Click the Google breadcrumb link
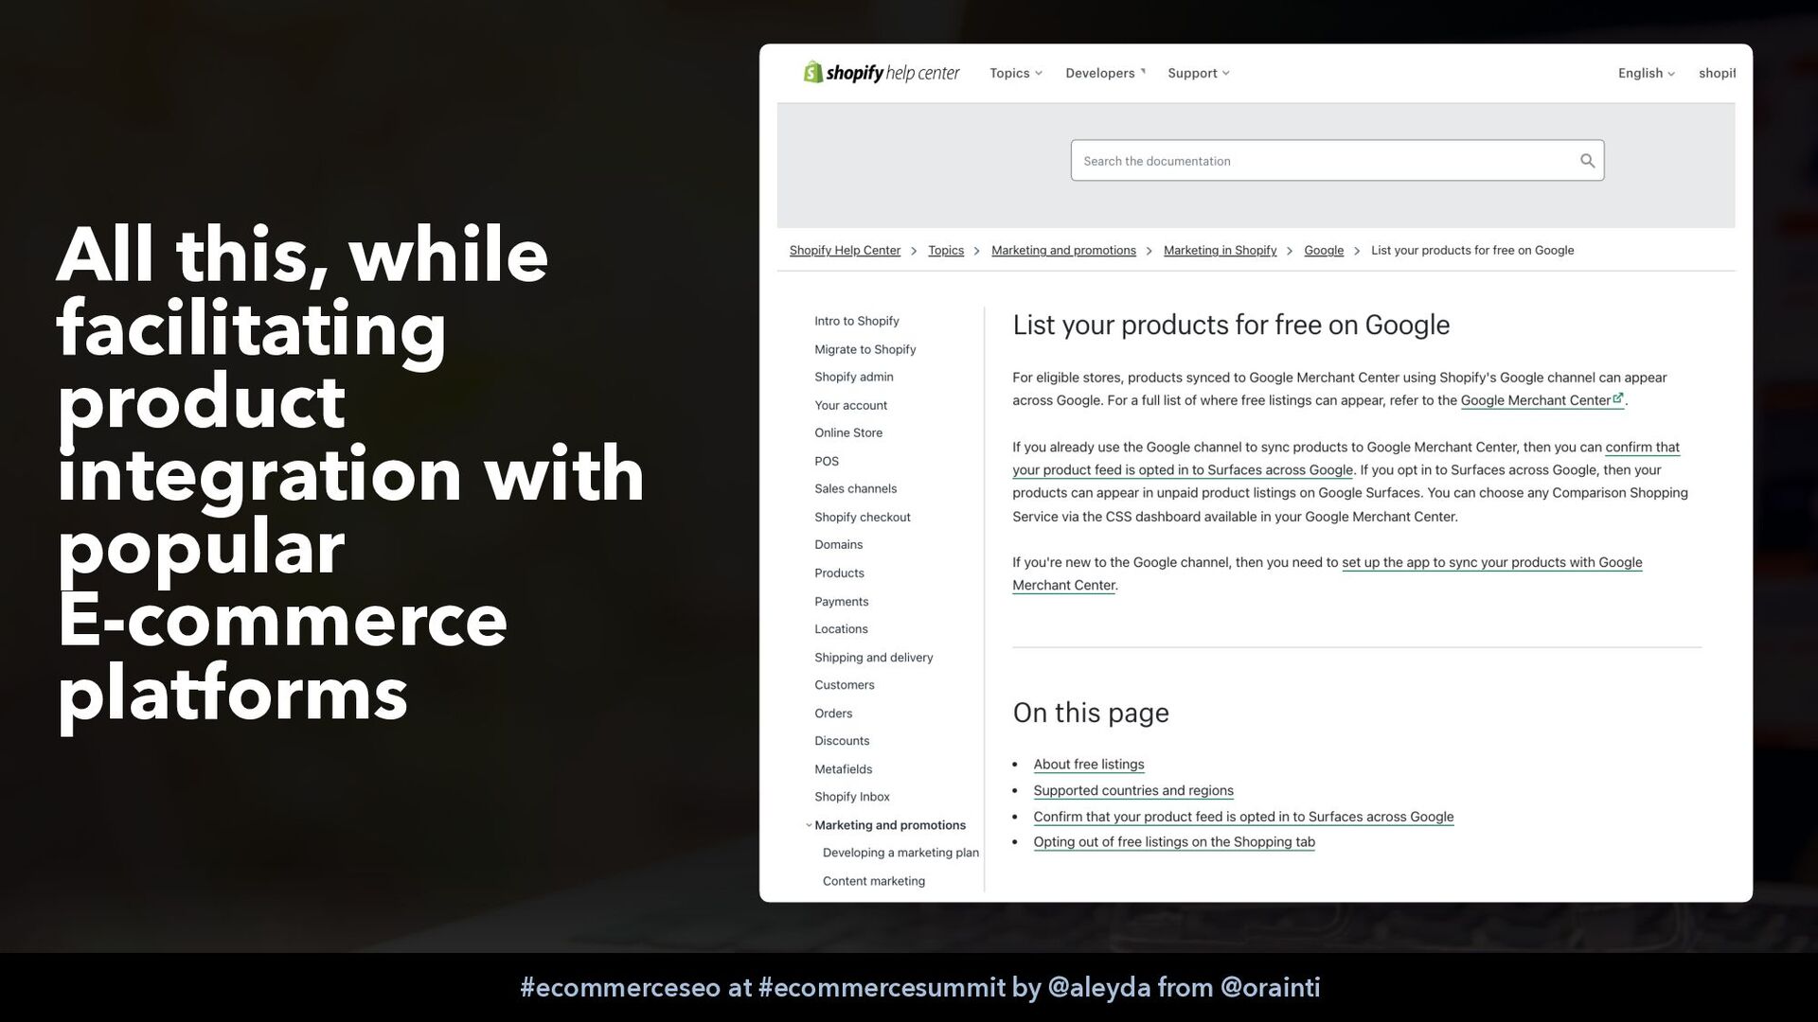 (x=1323, y=250)
